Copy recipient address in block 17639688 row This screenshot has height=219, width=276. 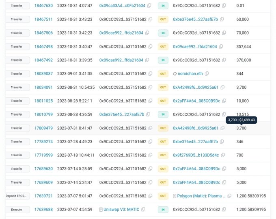(x=224, y=210)
